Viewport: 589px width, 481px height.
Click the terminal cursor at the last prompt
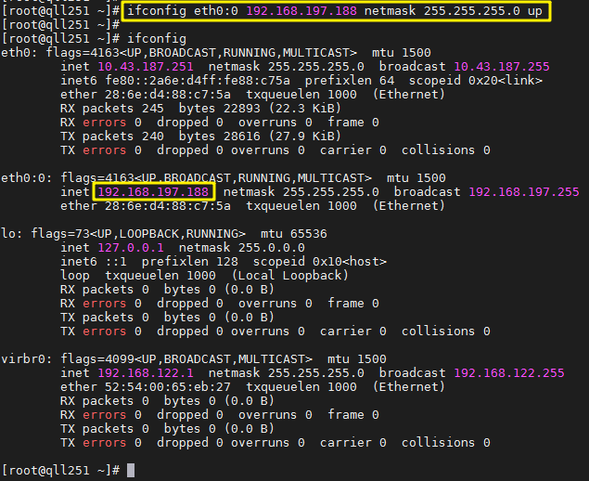pos(131,470)
